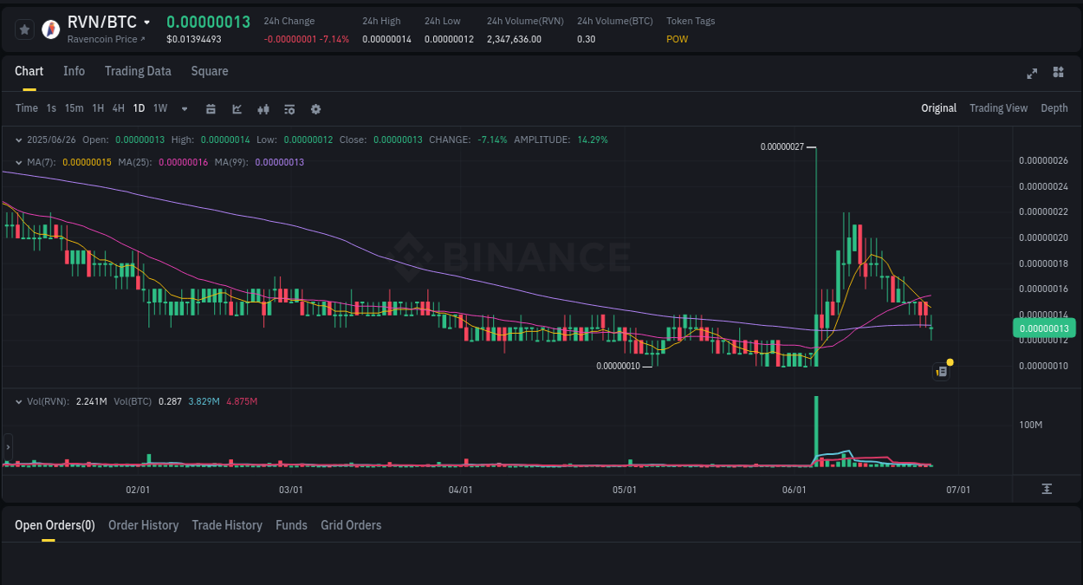Switch to Trading View chart mode
This screenshot has height=585, width=1083.
point(998,108)
